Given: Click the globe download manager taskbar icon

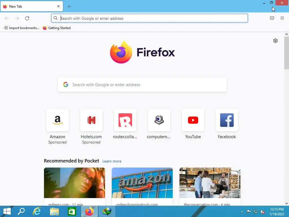Looking at the screenshot, I should point(107,211).
